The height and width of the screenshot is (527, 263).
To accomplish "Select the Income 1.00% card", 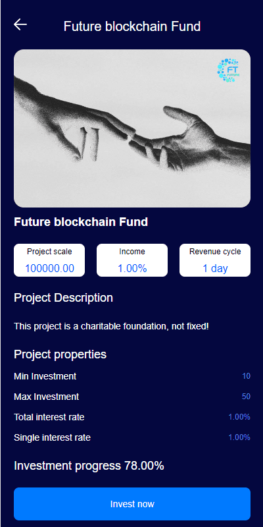I will point(132,260).
